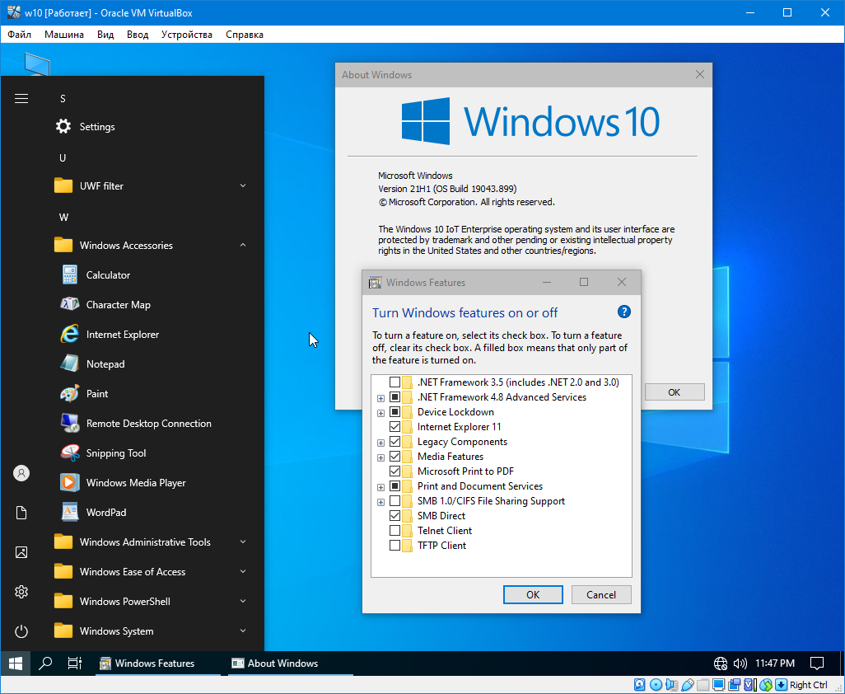
Task: Click Cancel in Windows Features dialog
Action: coord(601,595)
